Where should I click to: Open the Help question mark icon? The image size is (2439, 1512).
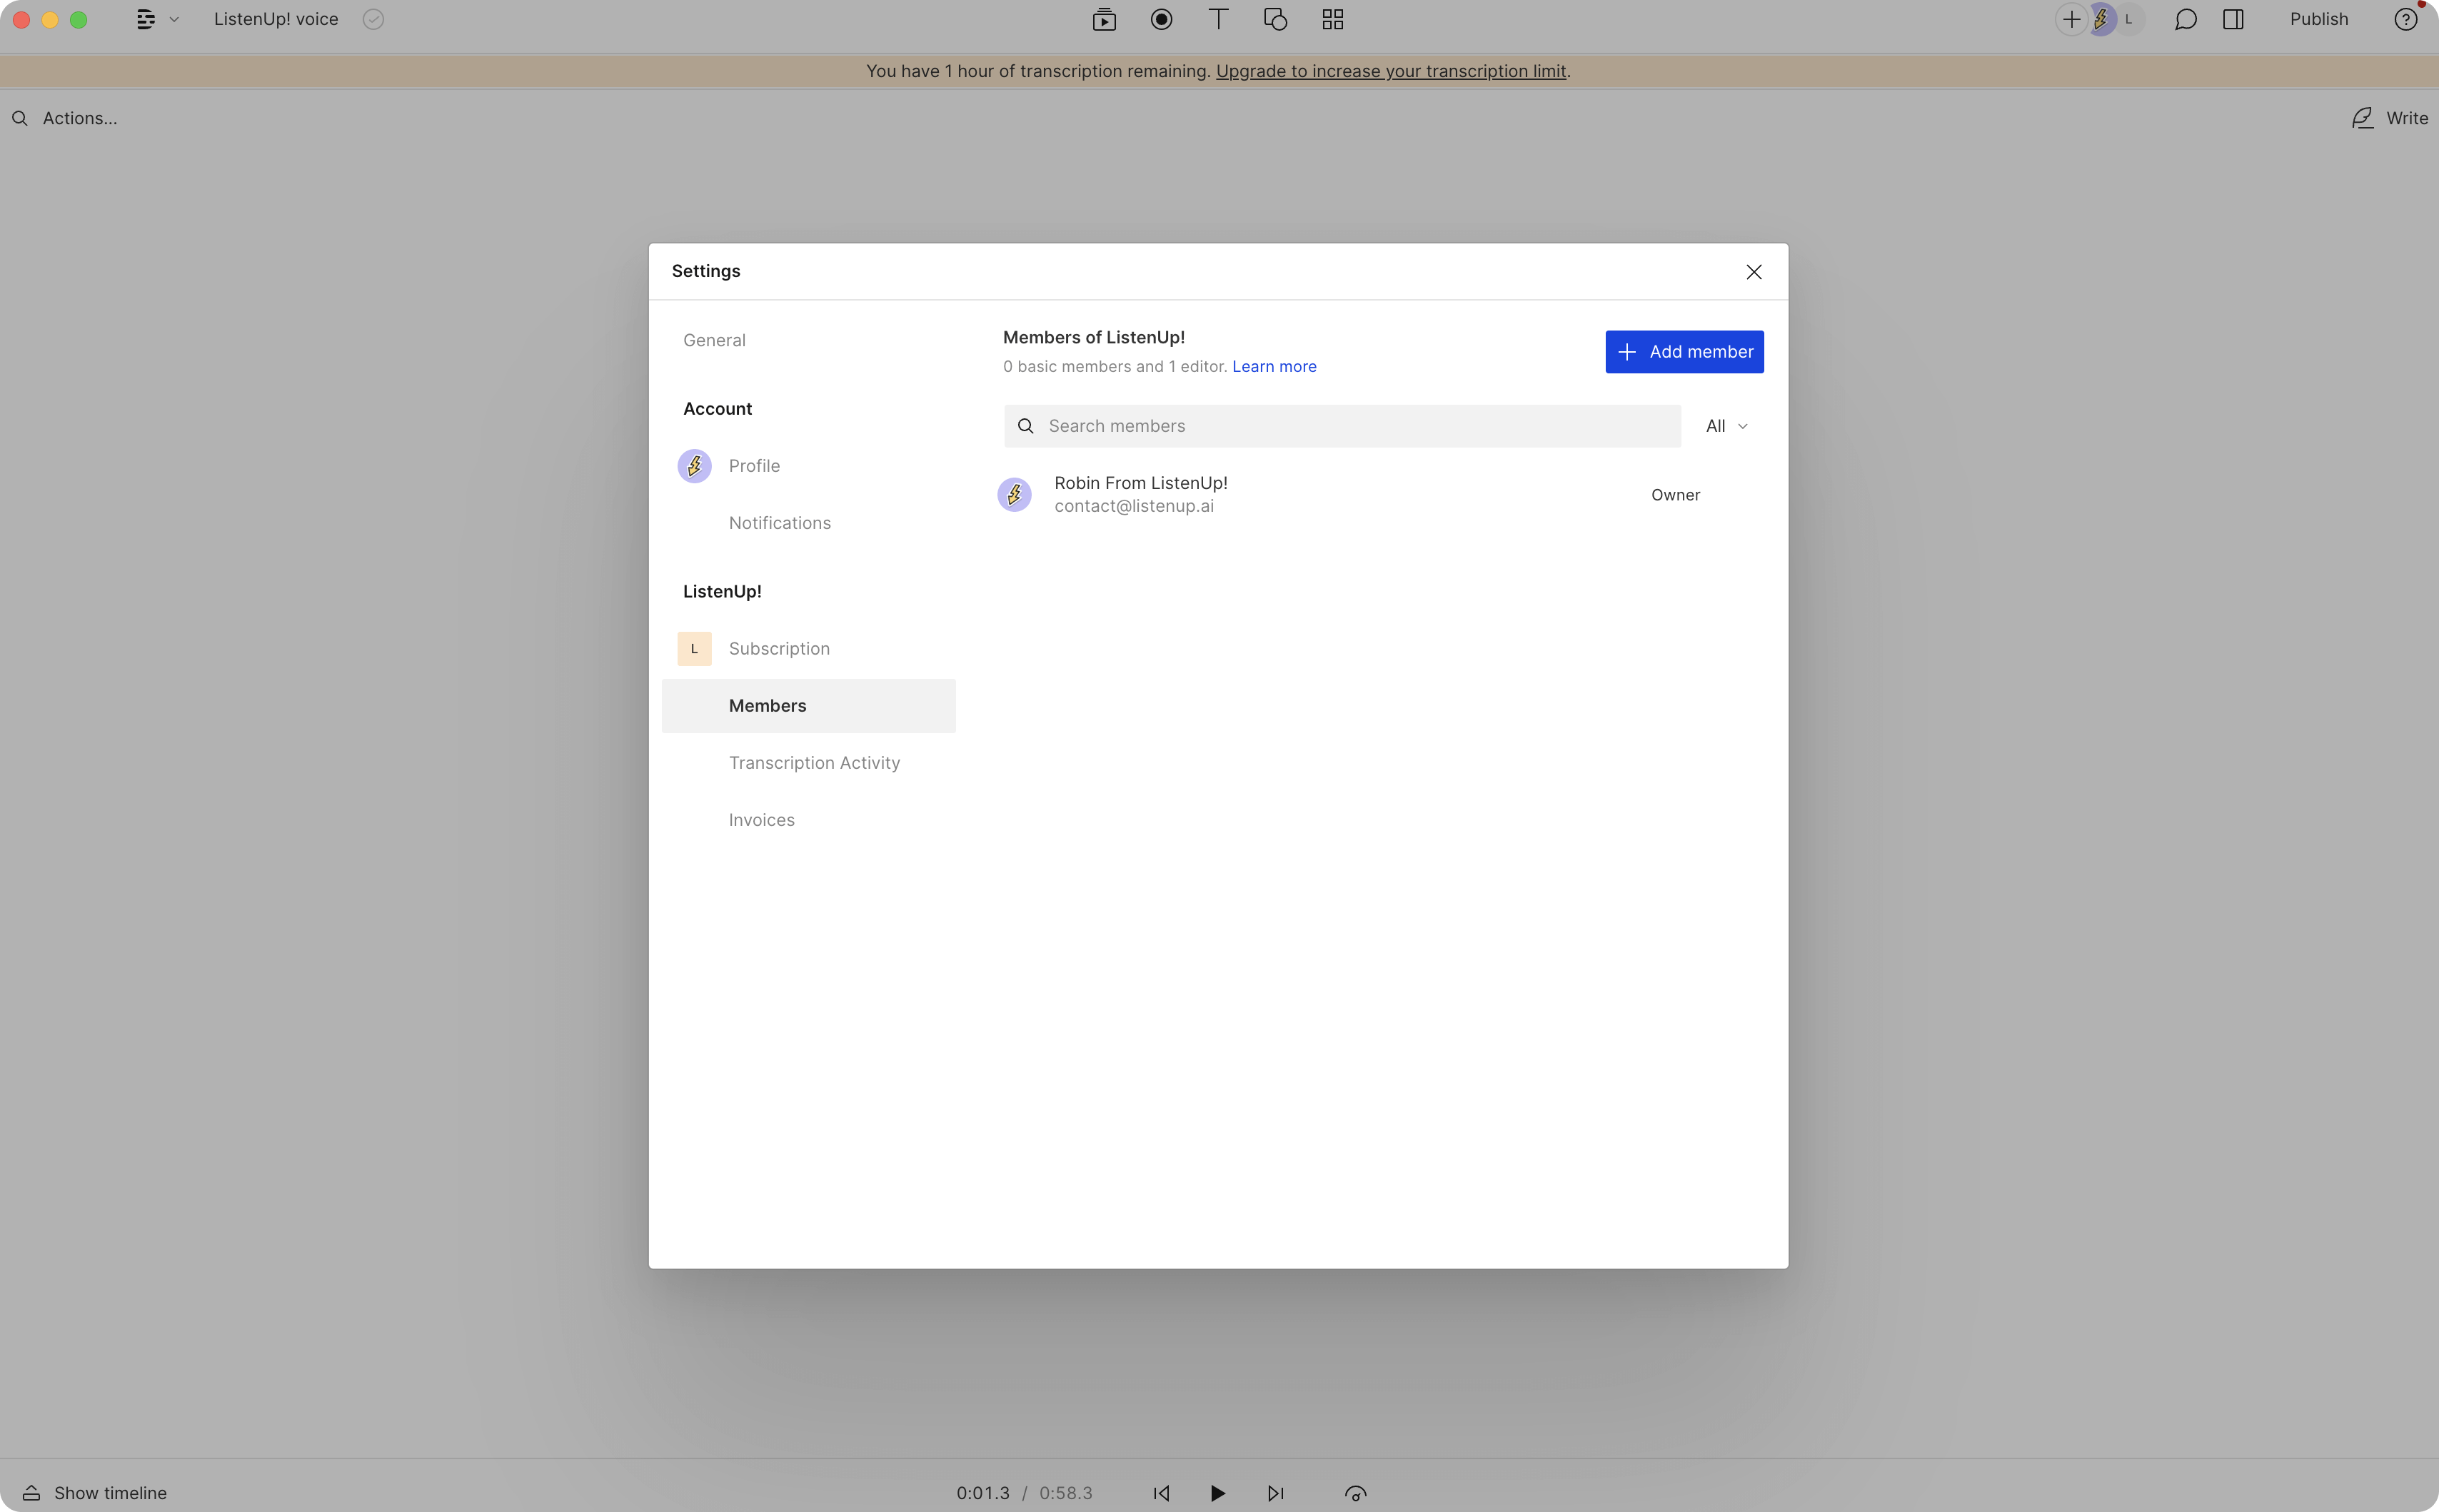click(2406, 19)
